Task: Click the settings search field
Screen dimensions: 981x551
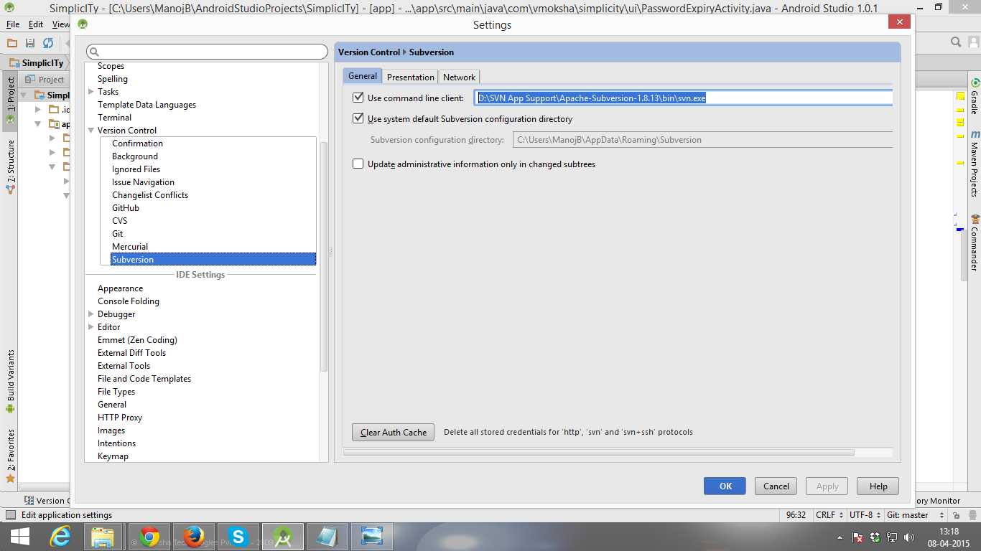Action: 207,52
